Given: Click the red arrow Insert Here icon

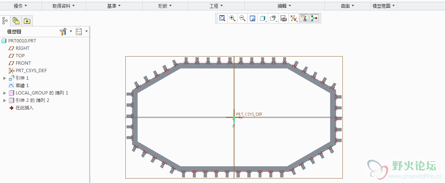Looking at the screenshot, I should tap(11, 108).
